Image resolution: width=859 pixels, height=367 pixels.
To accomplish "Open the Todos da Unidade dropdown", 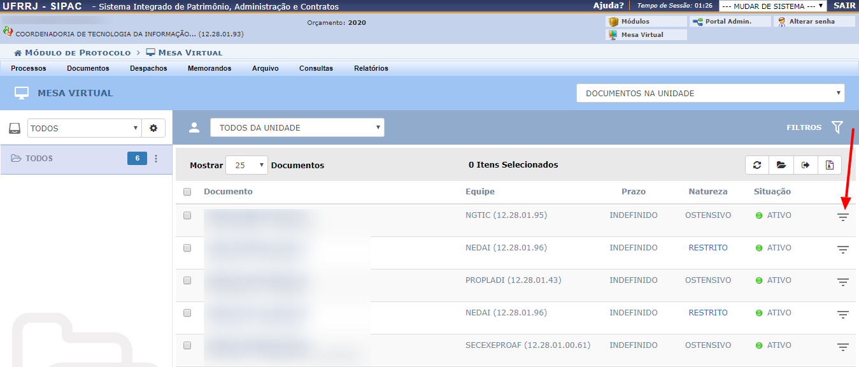I will (297, 127).
